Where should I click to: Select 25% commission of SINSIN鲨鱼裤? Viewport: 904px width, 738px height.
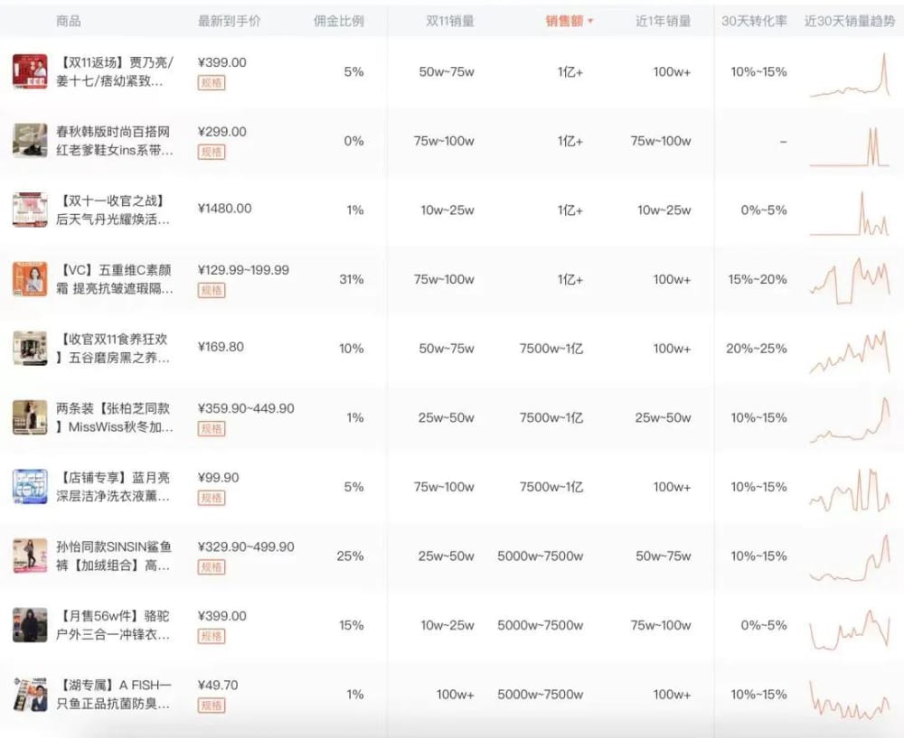tap(350, 556)
